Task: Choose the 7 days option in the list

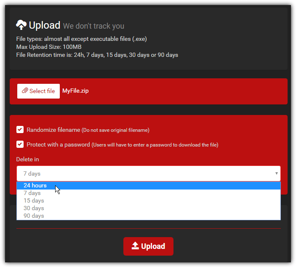Action: coord(149,193)
